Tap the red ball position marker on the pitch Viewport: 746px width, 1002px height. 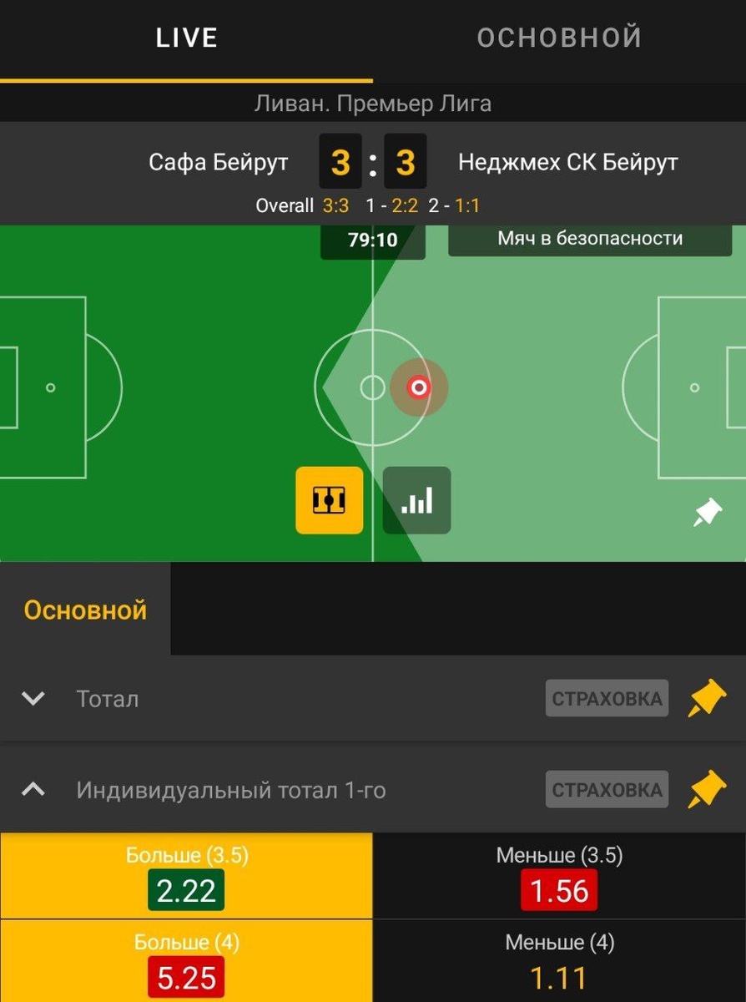pos(419,387)
